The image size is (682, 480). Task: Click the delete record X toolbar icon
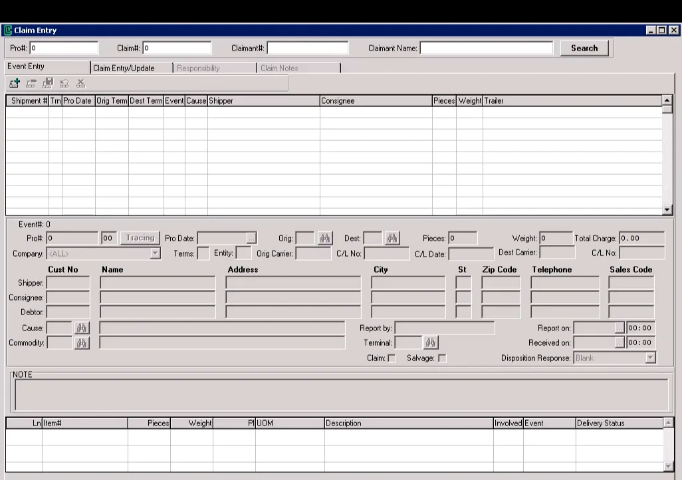point(81,83)
